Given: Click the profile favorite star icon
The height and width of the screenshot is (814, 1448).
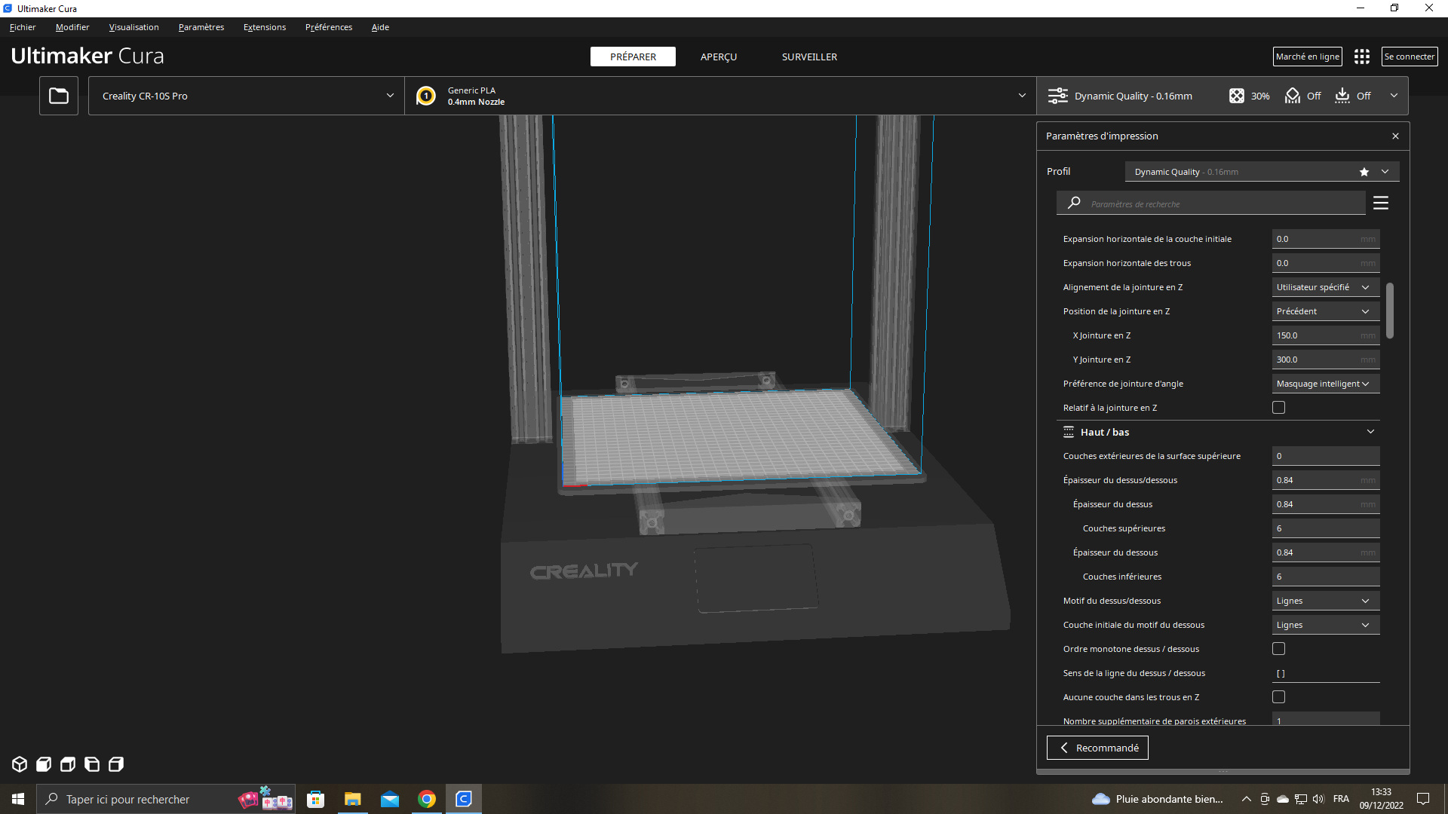Looking at the screenshot, I should click(1364, 172).
